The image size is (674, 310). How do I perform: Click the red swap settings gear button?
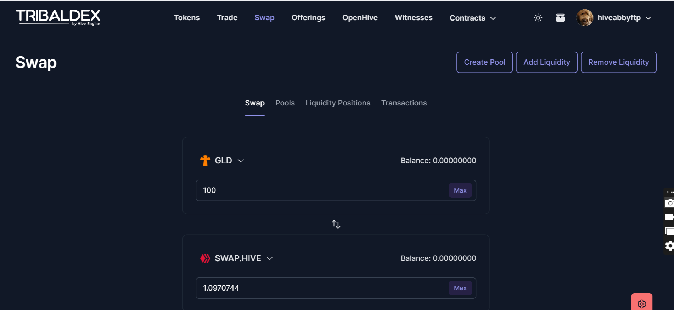coord(641,303)
